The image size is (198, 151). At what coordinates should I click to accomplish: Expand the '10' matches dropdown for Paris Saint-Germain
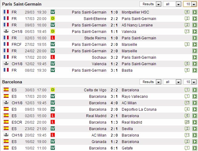coord(190,4)
